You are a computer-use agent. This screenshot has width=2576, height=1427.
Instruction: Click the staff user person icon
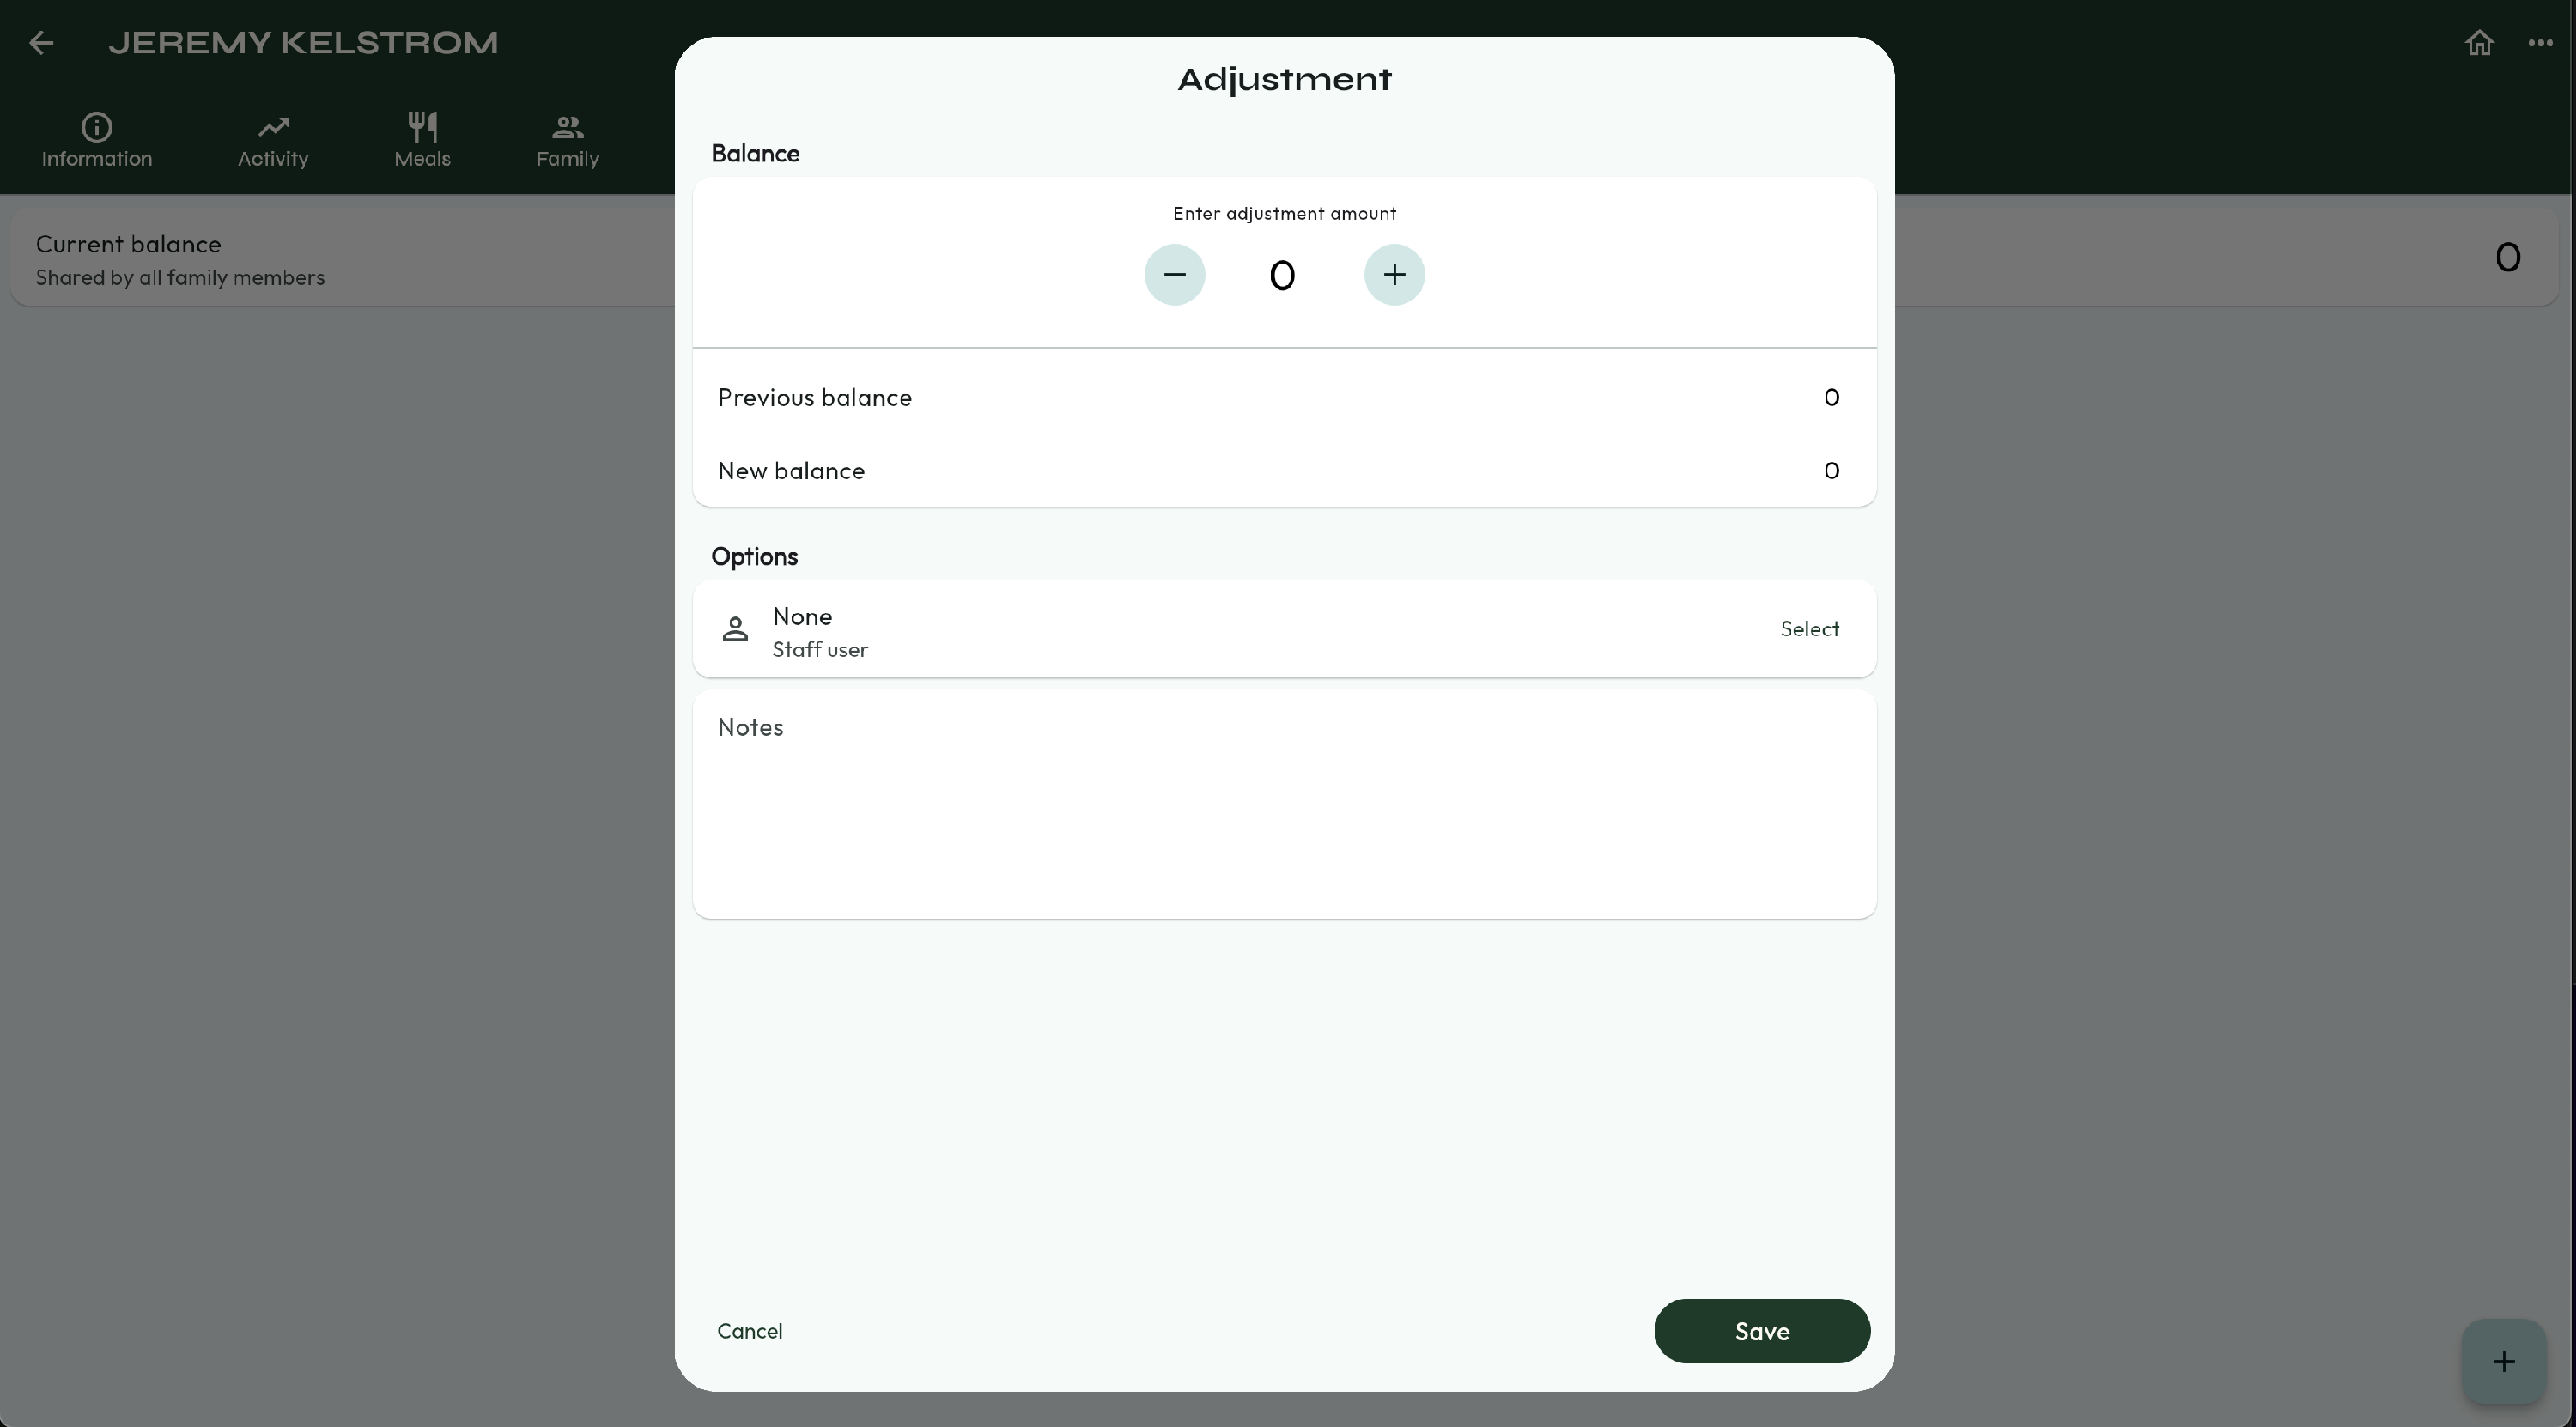click(735, 629)
